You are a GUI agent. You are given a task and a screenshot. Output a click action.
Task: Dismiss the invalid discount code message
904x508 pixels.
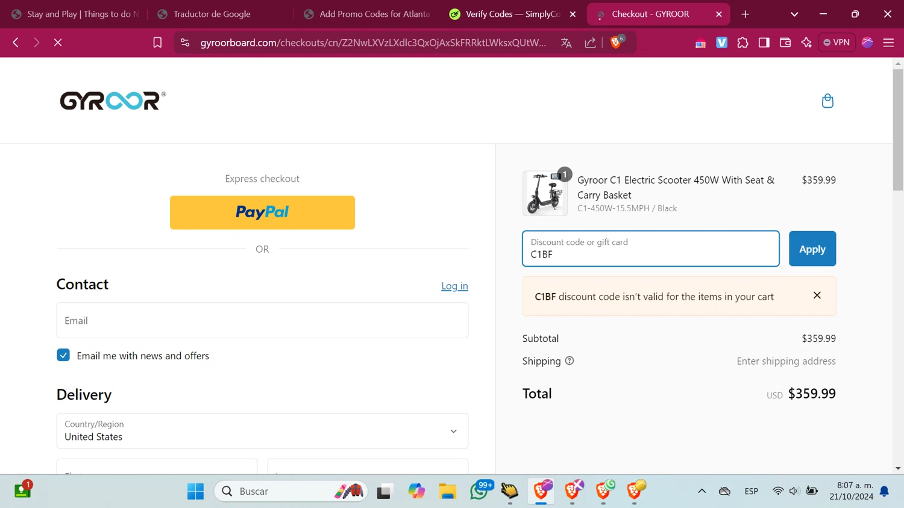(x=817, y=295)
